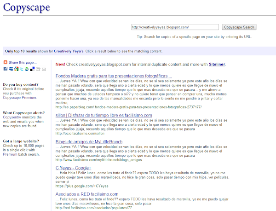Click the Copyscape Search button
The height and width of the screenshot is (211, 276).
point(239,27)
